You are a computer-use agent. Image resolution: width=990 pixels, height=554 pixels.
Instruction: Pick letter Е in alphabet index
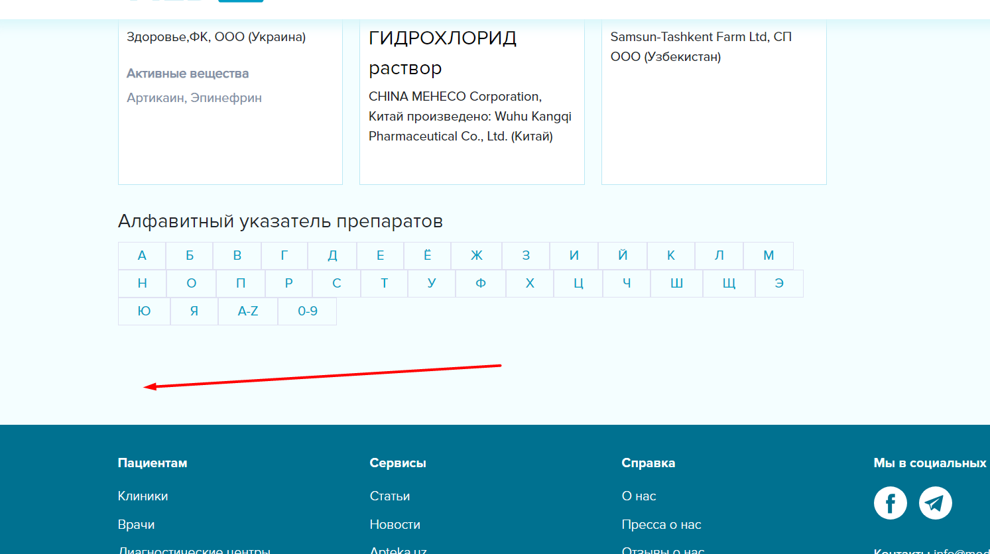click(381, 256)
